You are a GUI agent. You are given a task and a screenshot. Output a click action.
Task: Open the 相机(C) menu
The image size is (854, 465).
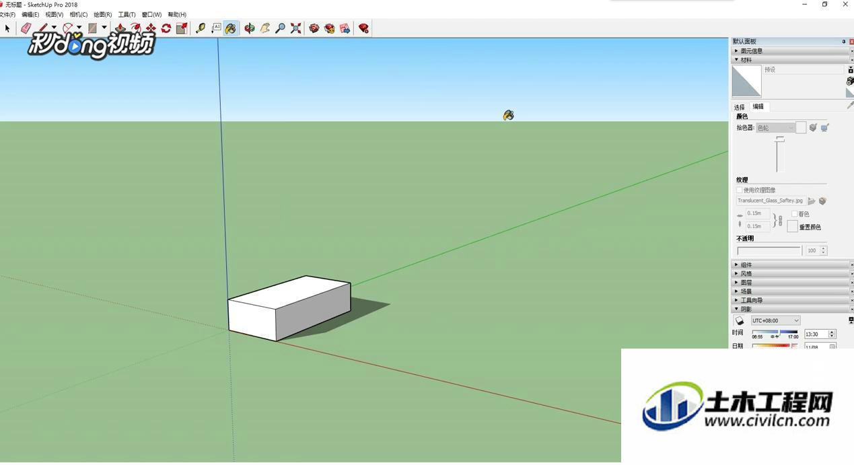(79, 14)
